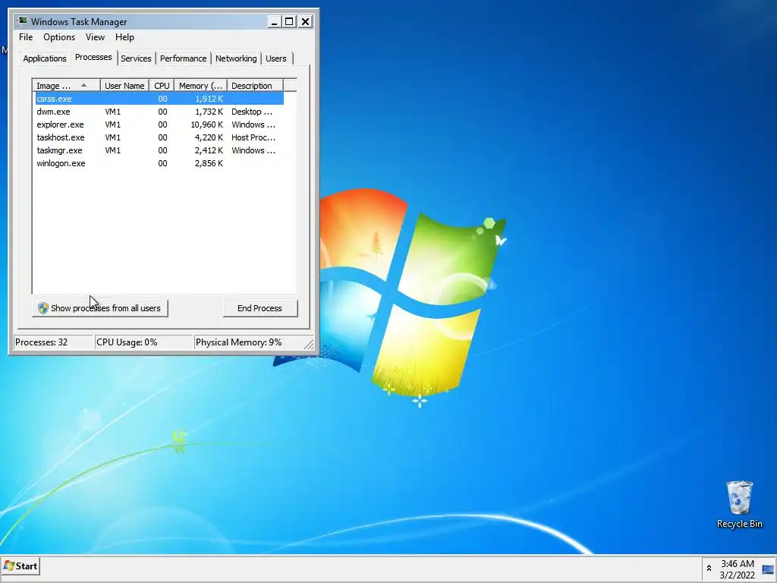Screen dimensions: 777x583
Task: Click the 4,220 K memory value
Action: pyautogui.click(x=209, y=137)
